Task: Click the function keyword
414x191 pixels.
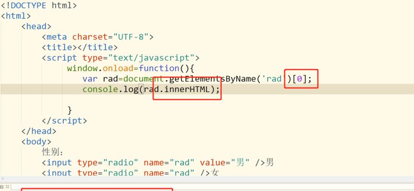Action: [x=159, y=68]
